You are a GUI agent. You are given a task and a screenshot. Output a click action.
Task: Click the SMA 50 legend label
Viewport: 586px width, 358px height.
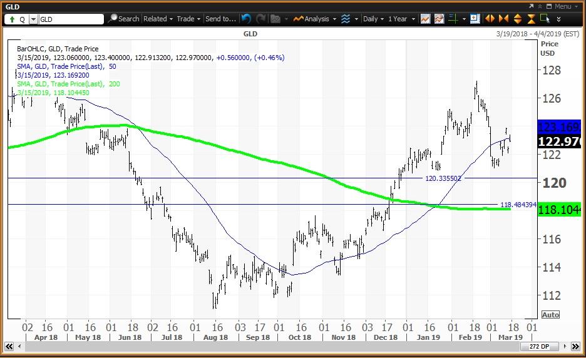click(66, 66)
